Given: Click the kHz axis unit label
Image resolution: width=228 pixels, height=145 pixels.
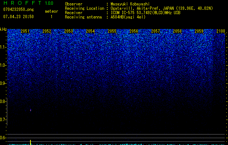Looking at the screenshot, I should [3, 29].
